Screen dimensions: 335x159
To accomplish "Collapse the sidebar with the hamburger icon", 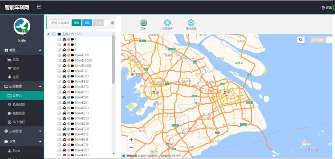I will pyautogui.click(x=39, y=7).
